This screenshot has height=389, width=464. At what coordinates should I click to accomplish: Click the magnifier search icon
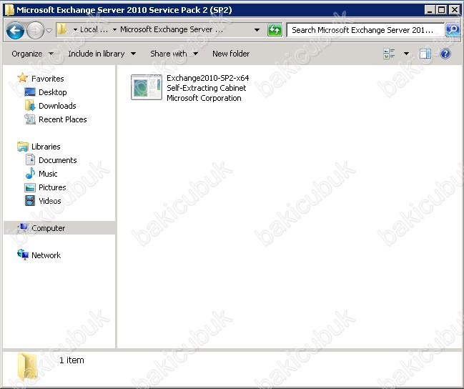click(x=453, y=29)
